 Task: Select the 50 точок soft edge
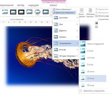pos(93,85)
